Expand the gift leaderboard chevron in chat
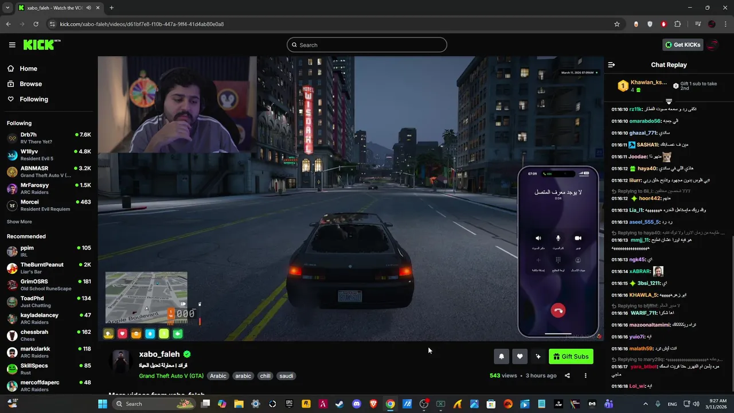 tap(669, 102)
